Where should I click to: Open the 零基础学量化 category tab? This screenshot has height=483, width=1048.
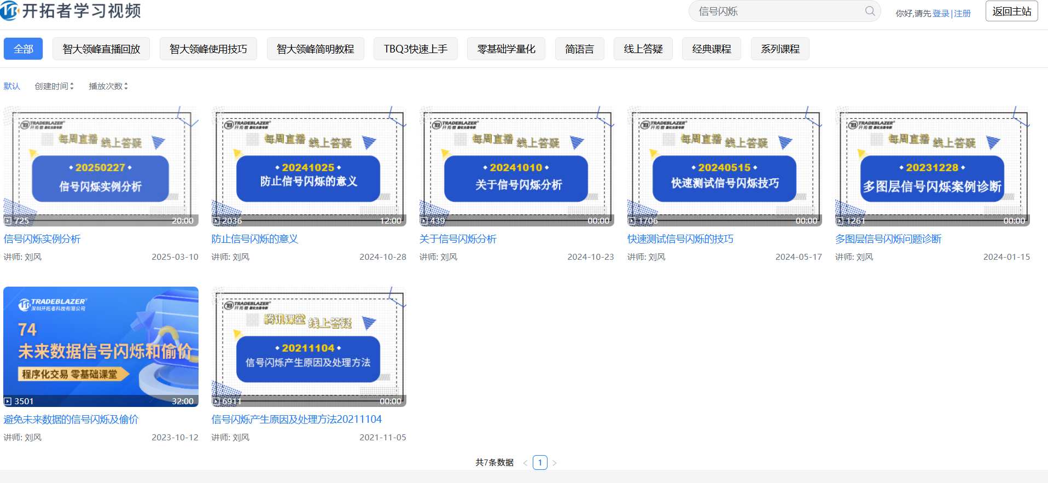pos(506,49)
